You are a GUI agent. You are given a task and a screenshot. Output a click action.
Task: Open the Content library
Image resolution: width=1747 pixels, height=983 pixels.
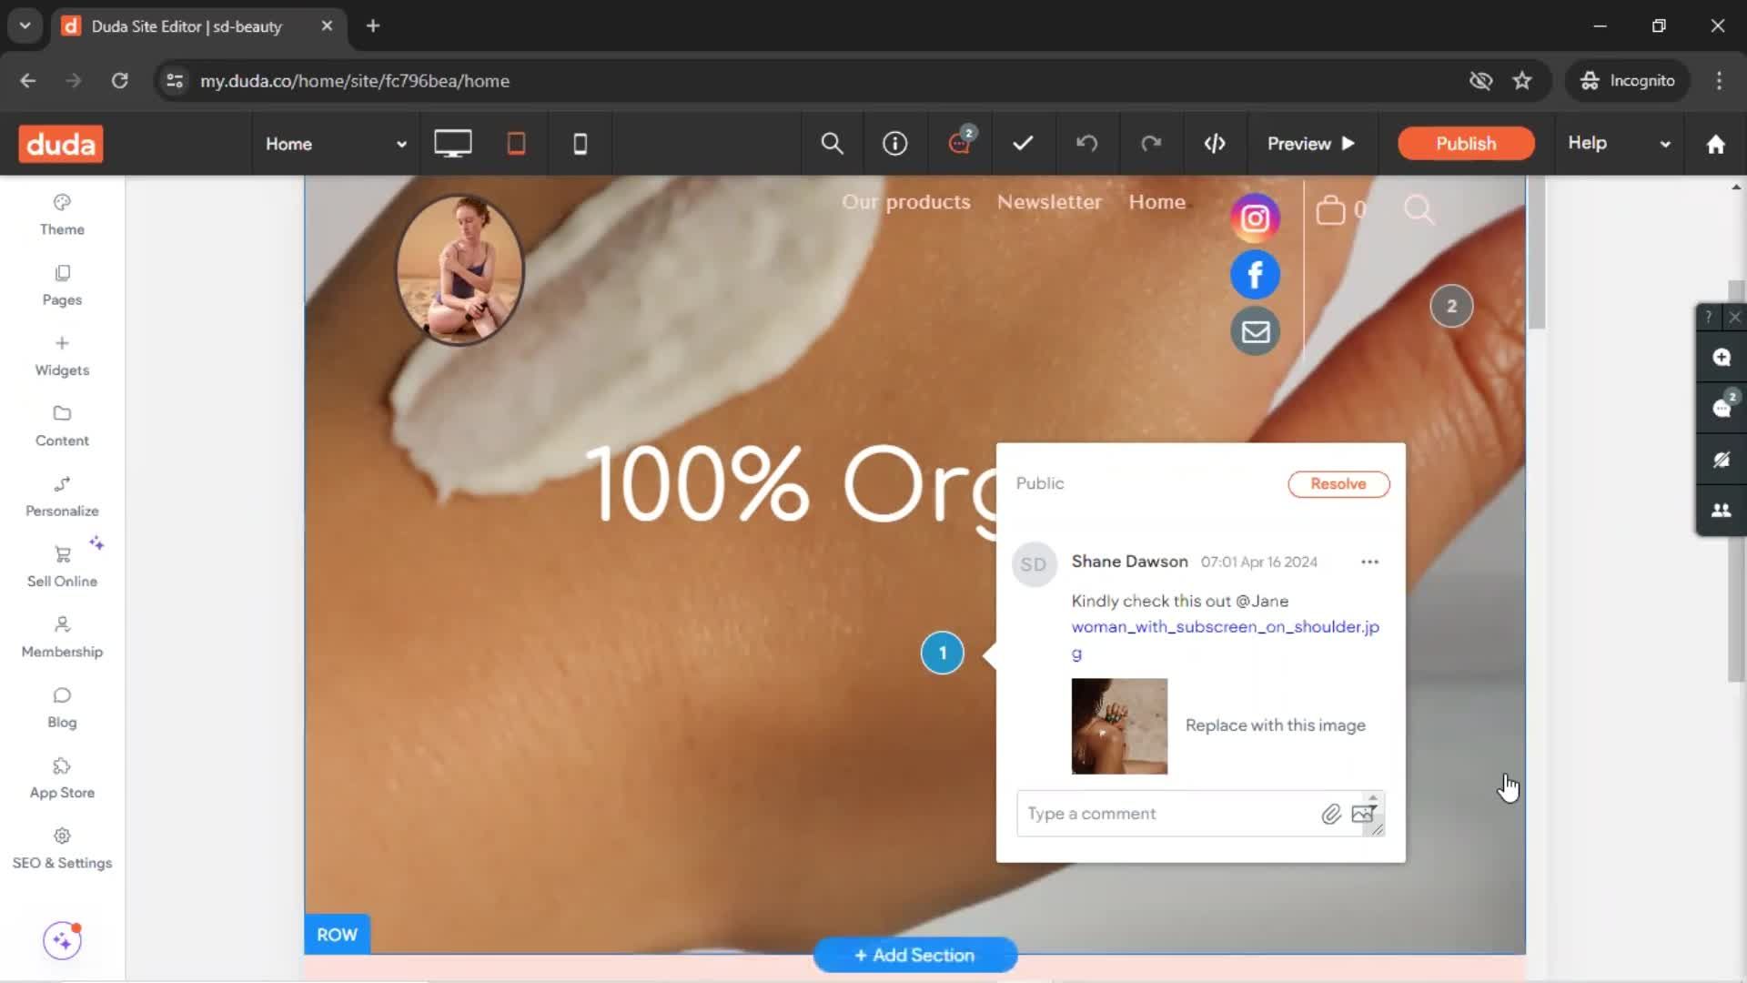(x=62, y=426)
